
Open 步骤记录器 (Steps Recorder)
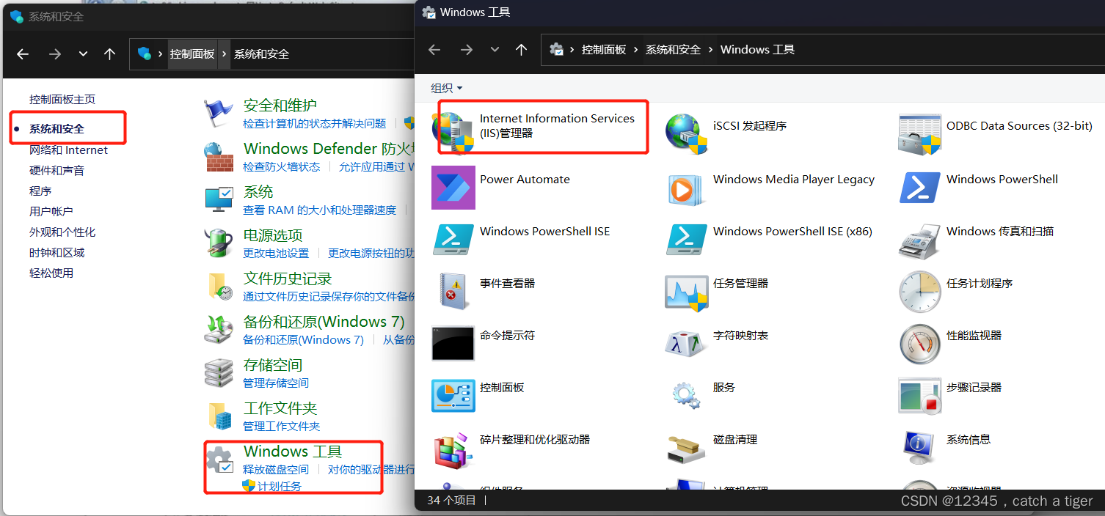point(975,386)
